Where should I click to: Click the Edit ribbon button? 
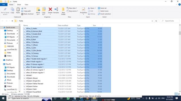click(x=90, y=11)
